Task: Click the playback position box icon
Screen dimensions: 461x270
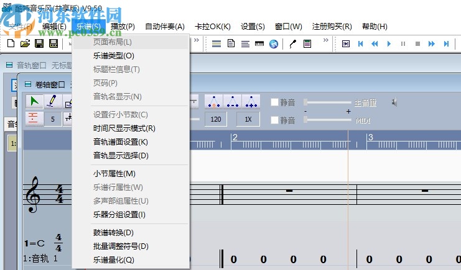Action: pyautogui.click(x=346, y=44)
